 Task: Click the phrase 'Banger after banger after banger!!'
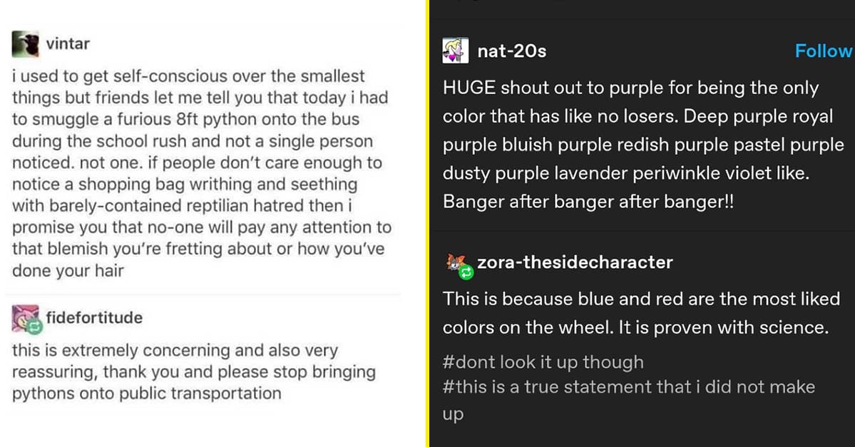pos(588,202)
